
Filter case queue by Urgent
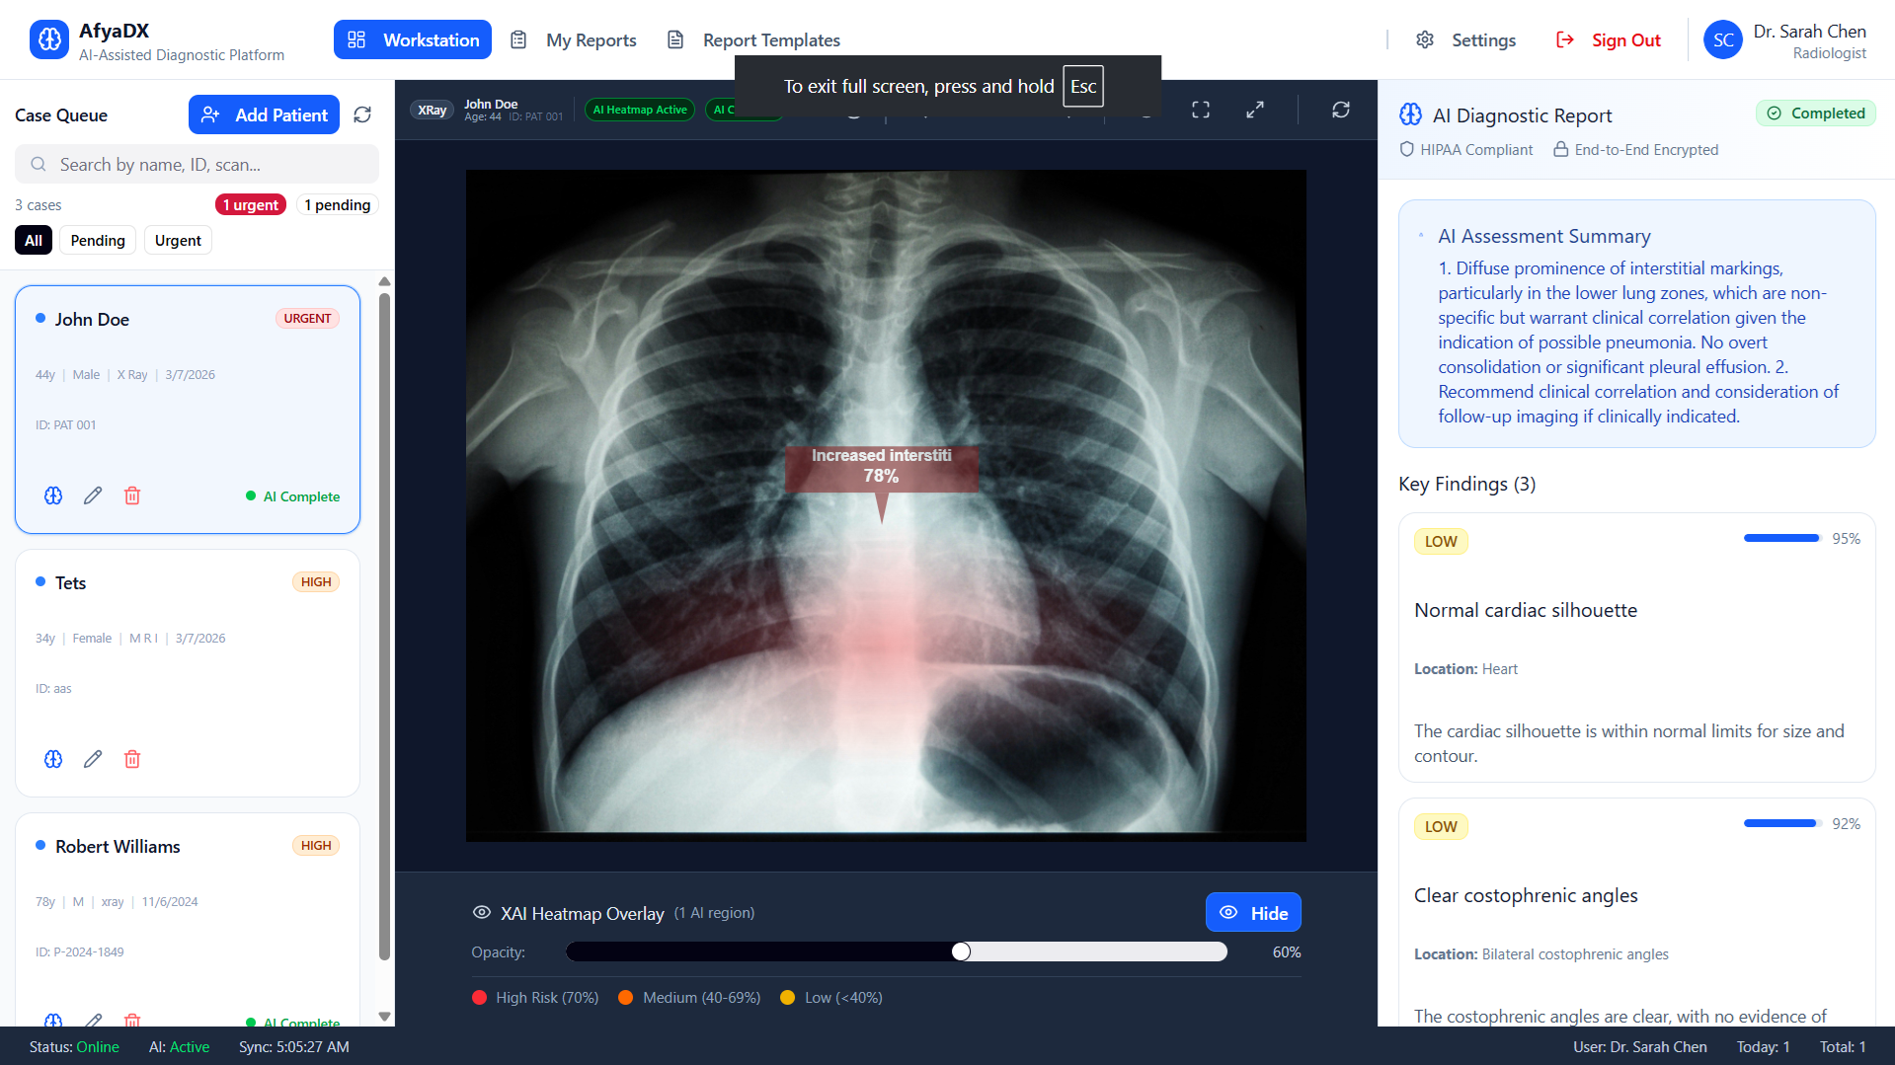coord(178,241)
